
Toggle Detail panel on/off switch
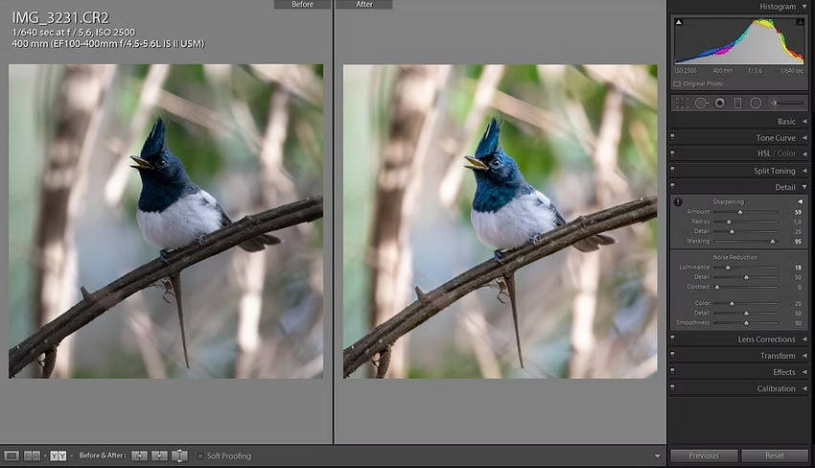click(672, 186)
